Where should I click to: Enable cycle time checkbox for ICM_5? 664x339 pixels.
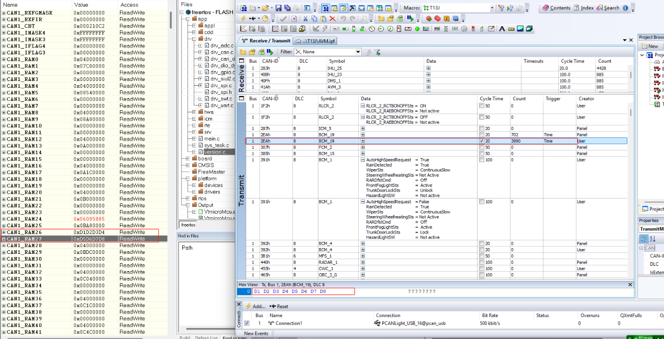point(482,128)
